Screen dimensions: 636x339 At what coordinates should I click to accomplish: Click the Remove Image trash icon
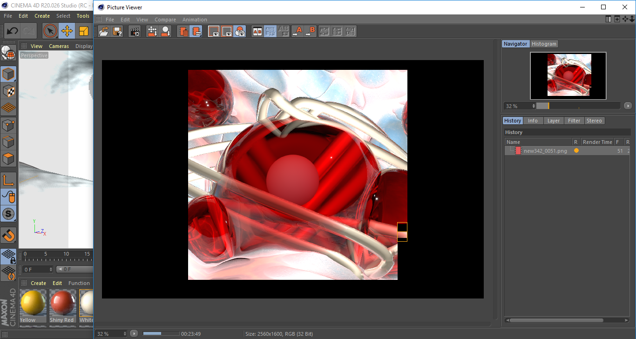183,32
